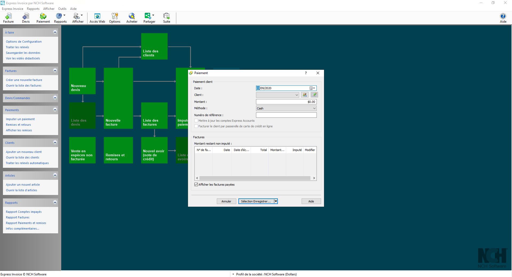Click the Annuler button

click(226, 201)
